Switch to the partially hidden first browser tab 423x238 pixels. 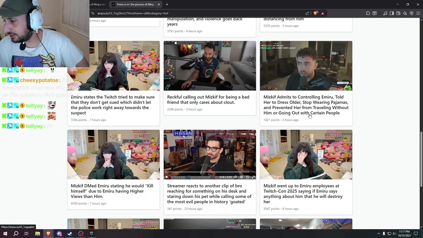(x=98, y=4)
